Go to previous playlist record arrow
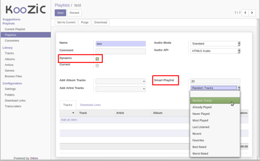 point(245,13)
